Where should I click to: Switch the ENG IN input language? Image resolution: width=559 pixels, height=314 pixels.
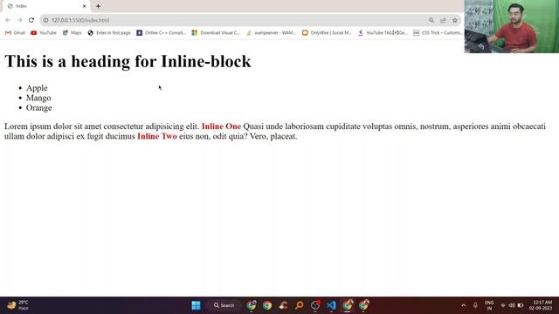(x=489, y=305)
